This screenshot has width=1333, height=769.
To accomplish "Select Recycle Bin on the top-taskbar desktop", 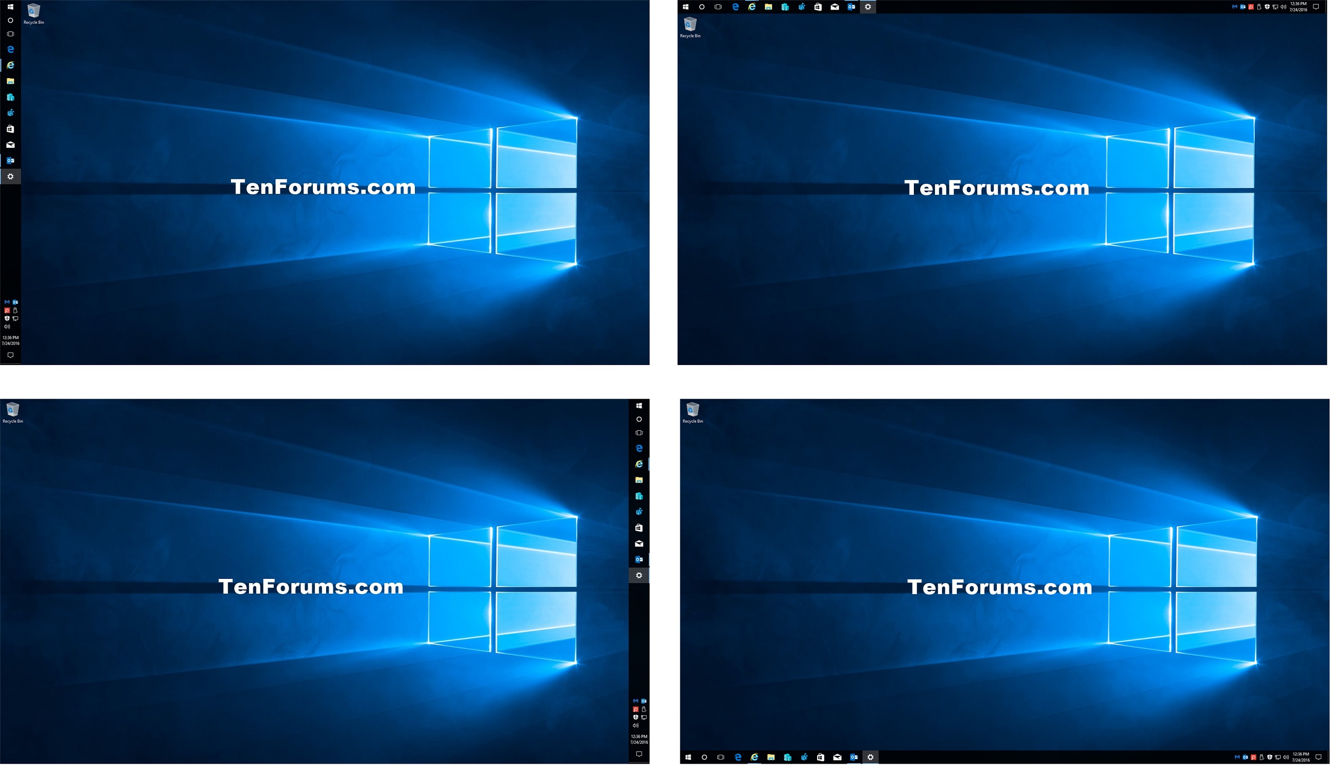I will 690,27.
